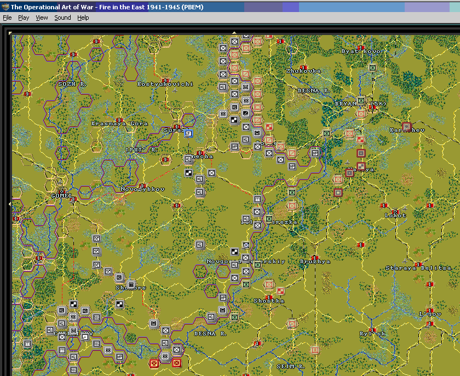Click the red objective flag at Kostyukovichi
Screen dimensions: 460x376
[x=165, y=80]
